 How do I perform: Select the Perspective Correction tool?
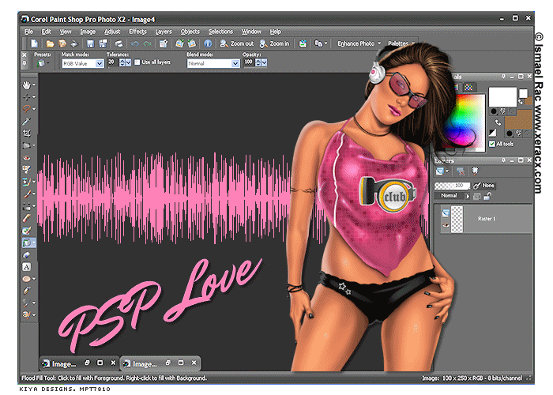tap(26, 145)
